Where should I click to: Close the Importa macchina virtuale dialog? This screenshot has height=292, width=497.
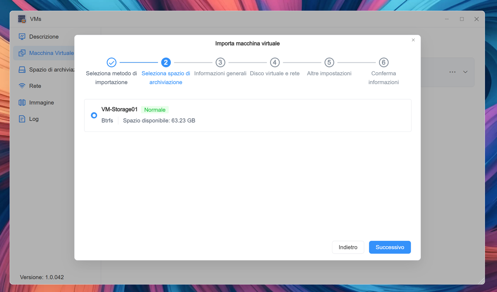[x=413, y=40]
